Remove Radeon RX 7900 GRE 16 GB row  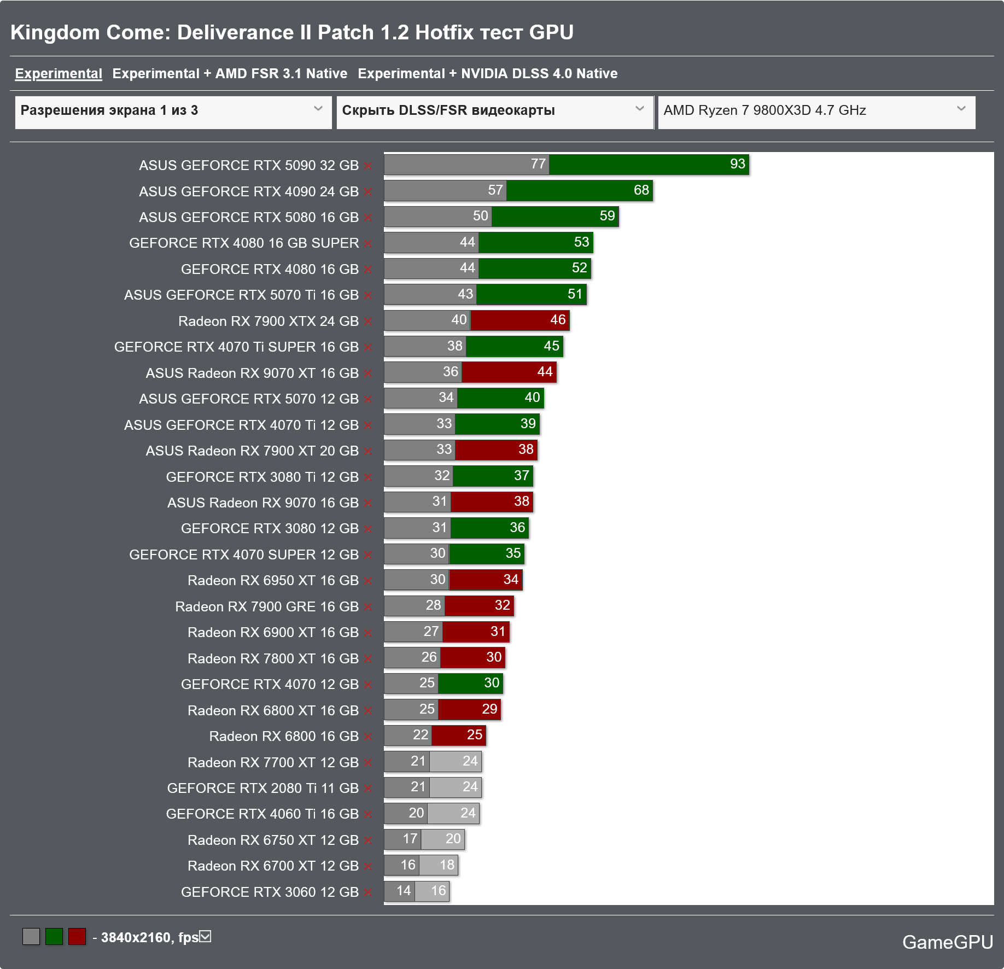tap(368, 607)
